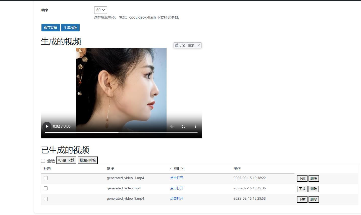Open the video player's three-dot options menu
361x215 pixels.
[x=196, y=126]
